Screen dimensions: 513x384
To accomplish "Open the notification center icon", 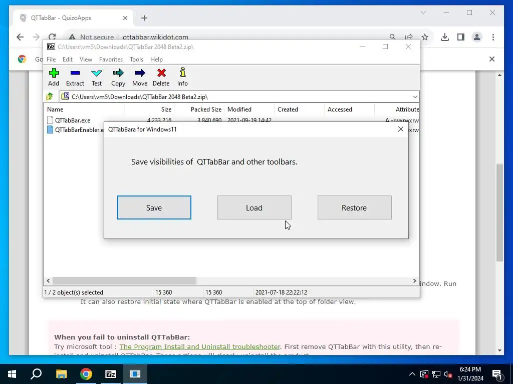I will (497, 374).
